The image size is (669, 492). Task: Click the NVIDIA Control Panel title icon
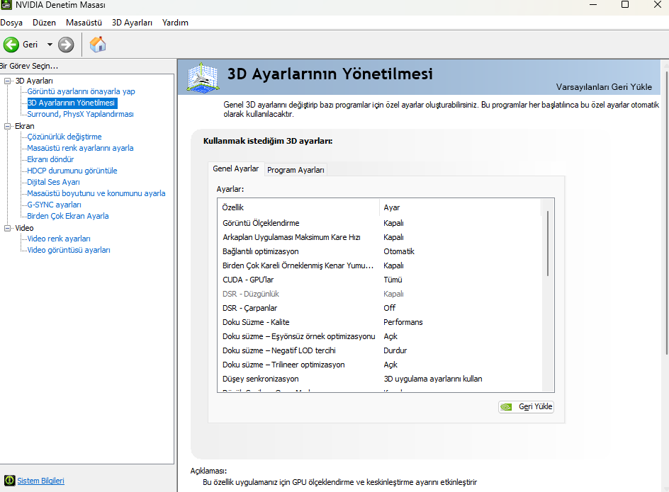(6, 5)
